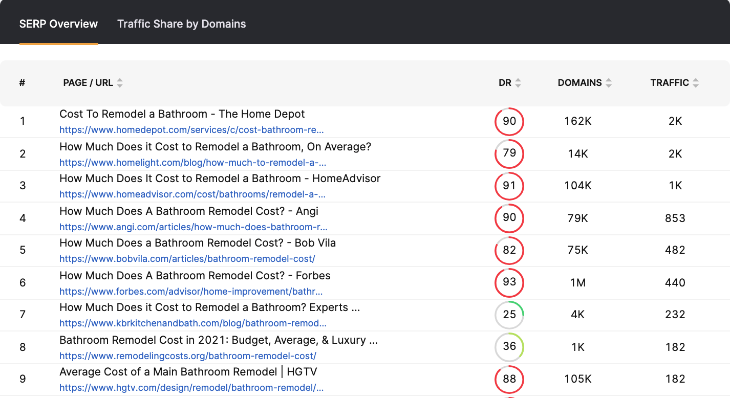Switch to the SERP Overview tab
This screenshot has width=730, height=398.
[58, 24]
